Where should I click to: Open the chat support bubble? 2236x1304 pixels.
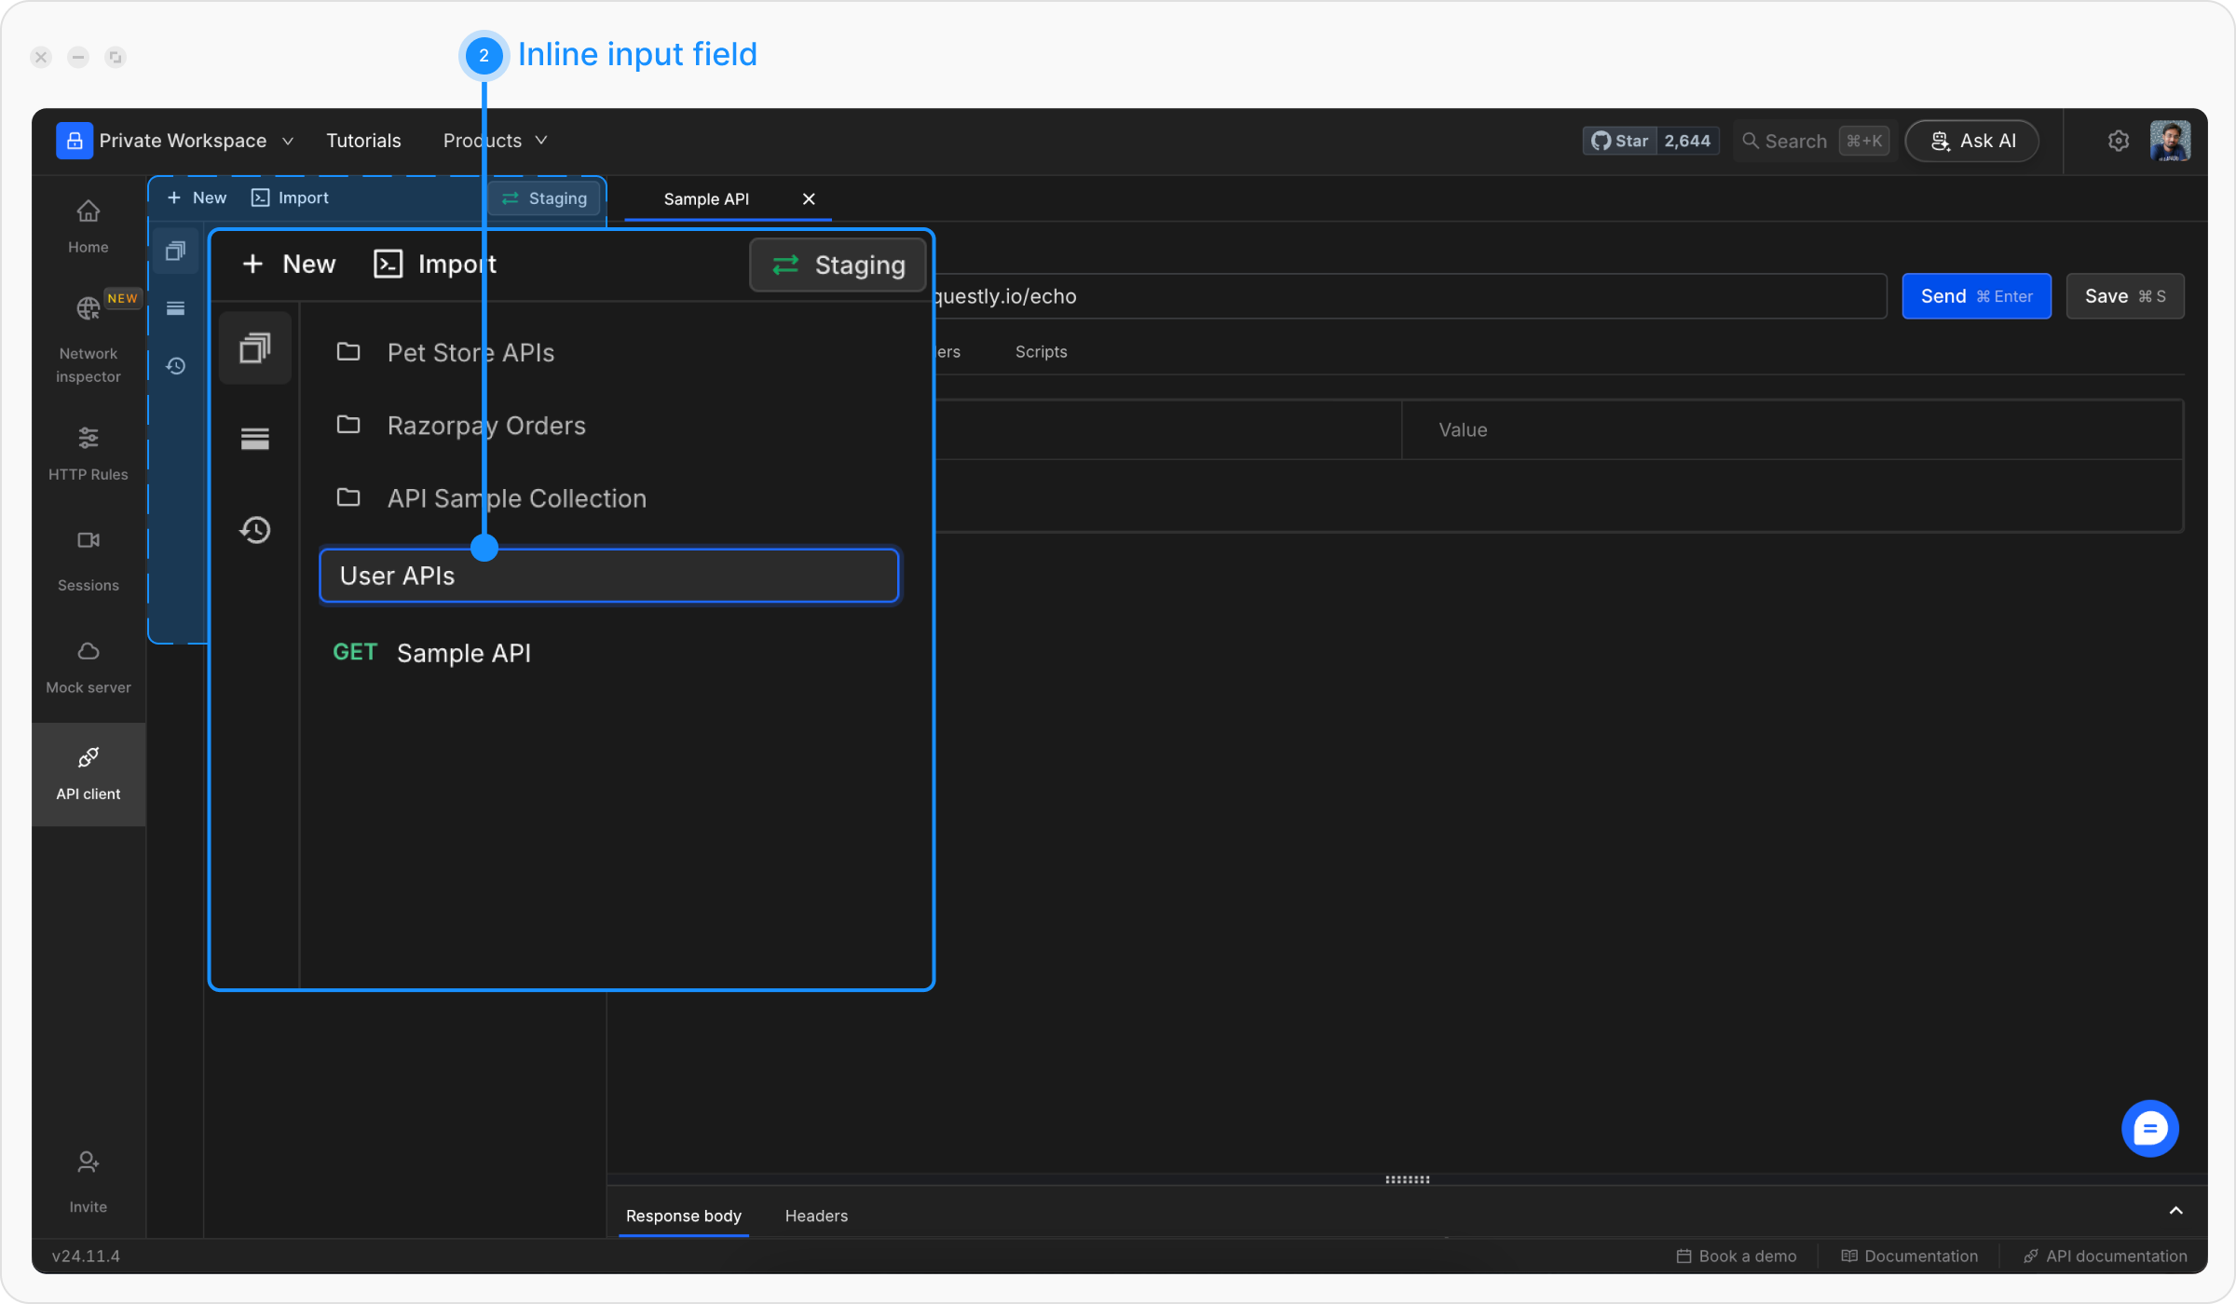(2149, 1129)
